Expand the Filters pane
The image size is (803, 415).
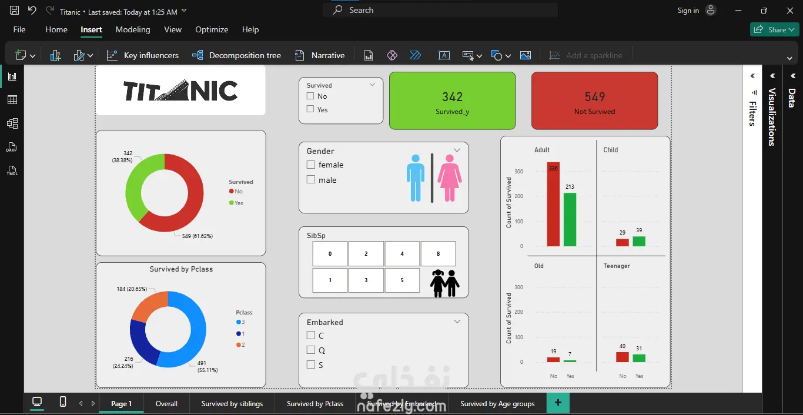pos(752,76)
